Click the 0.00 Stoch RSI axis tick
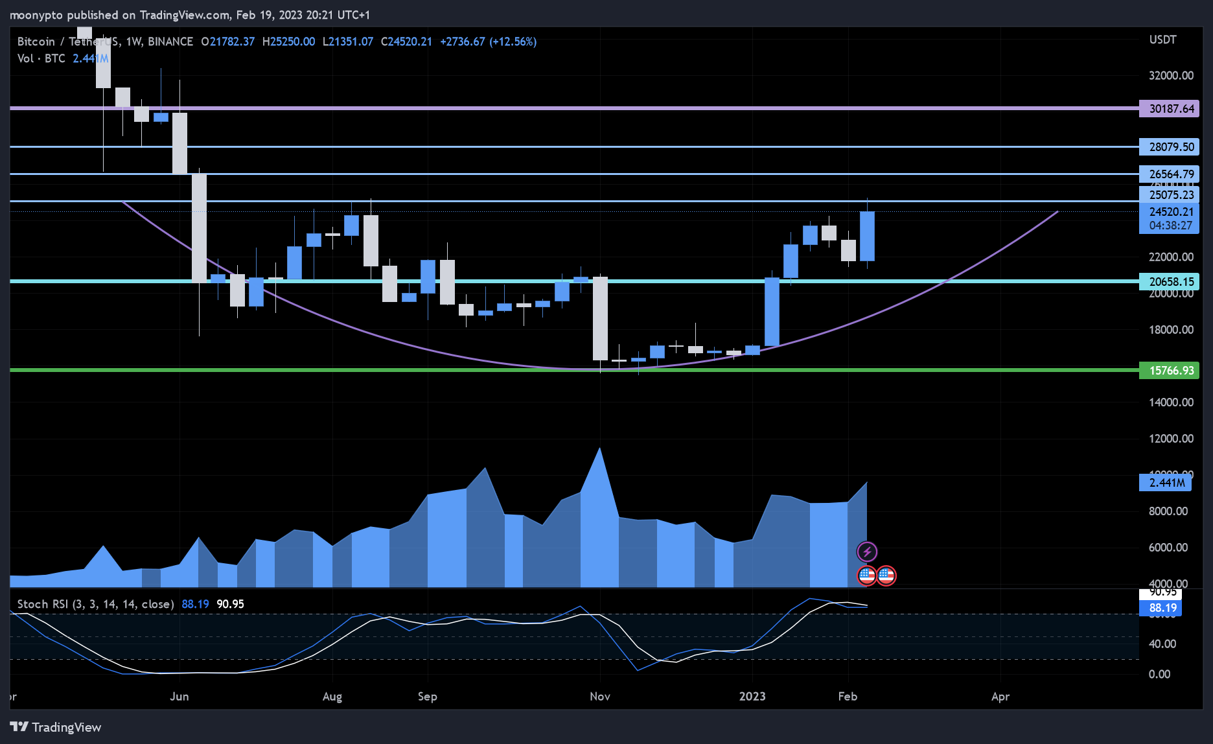Viewport: 1213px width, 744px height. pos(1159,674)
